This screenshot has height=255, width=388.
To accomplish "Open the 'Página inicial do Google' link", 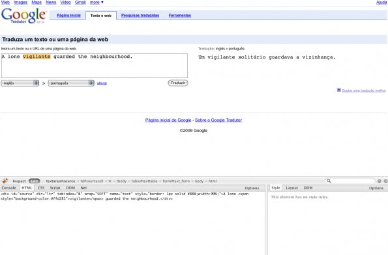I will tap(168, 120).
